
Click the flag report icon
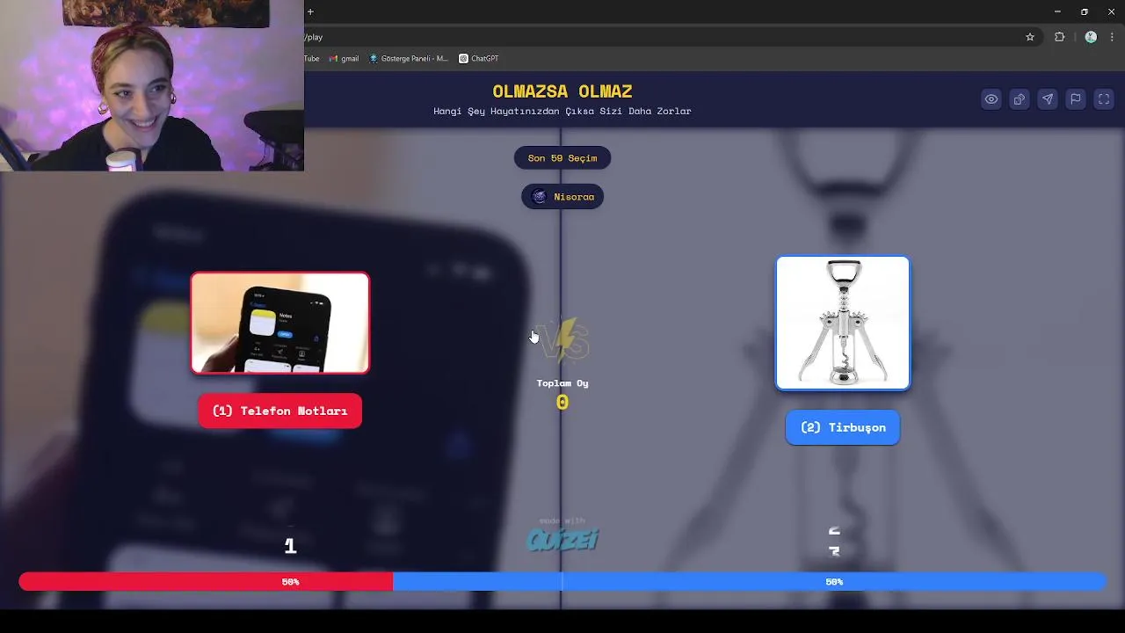click(1076, 99)
